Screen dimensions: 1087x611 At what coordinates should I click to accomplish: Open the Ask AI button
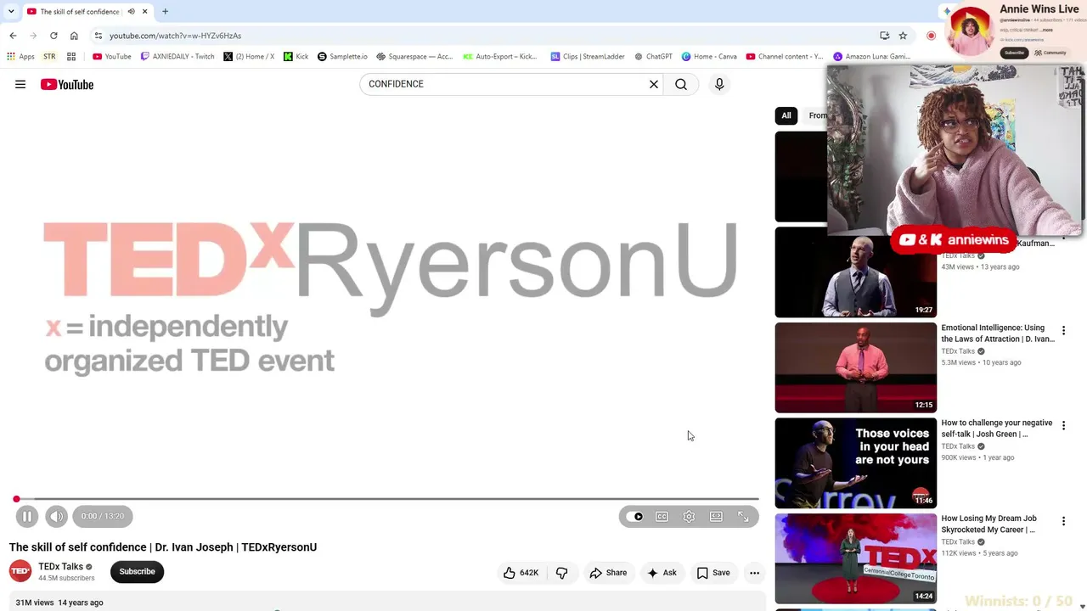(x=662, y=573)
